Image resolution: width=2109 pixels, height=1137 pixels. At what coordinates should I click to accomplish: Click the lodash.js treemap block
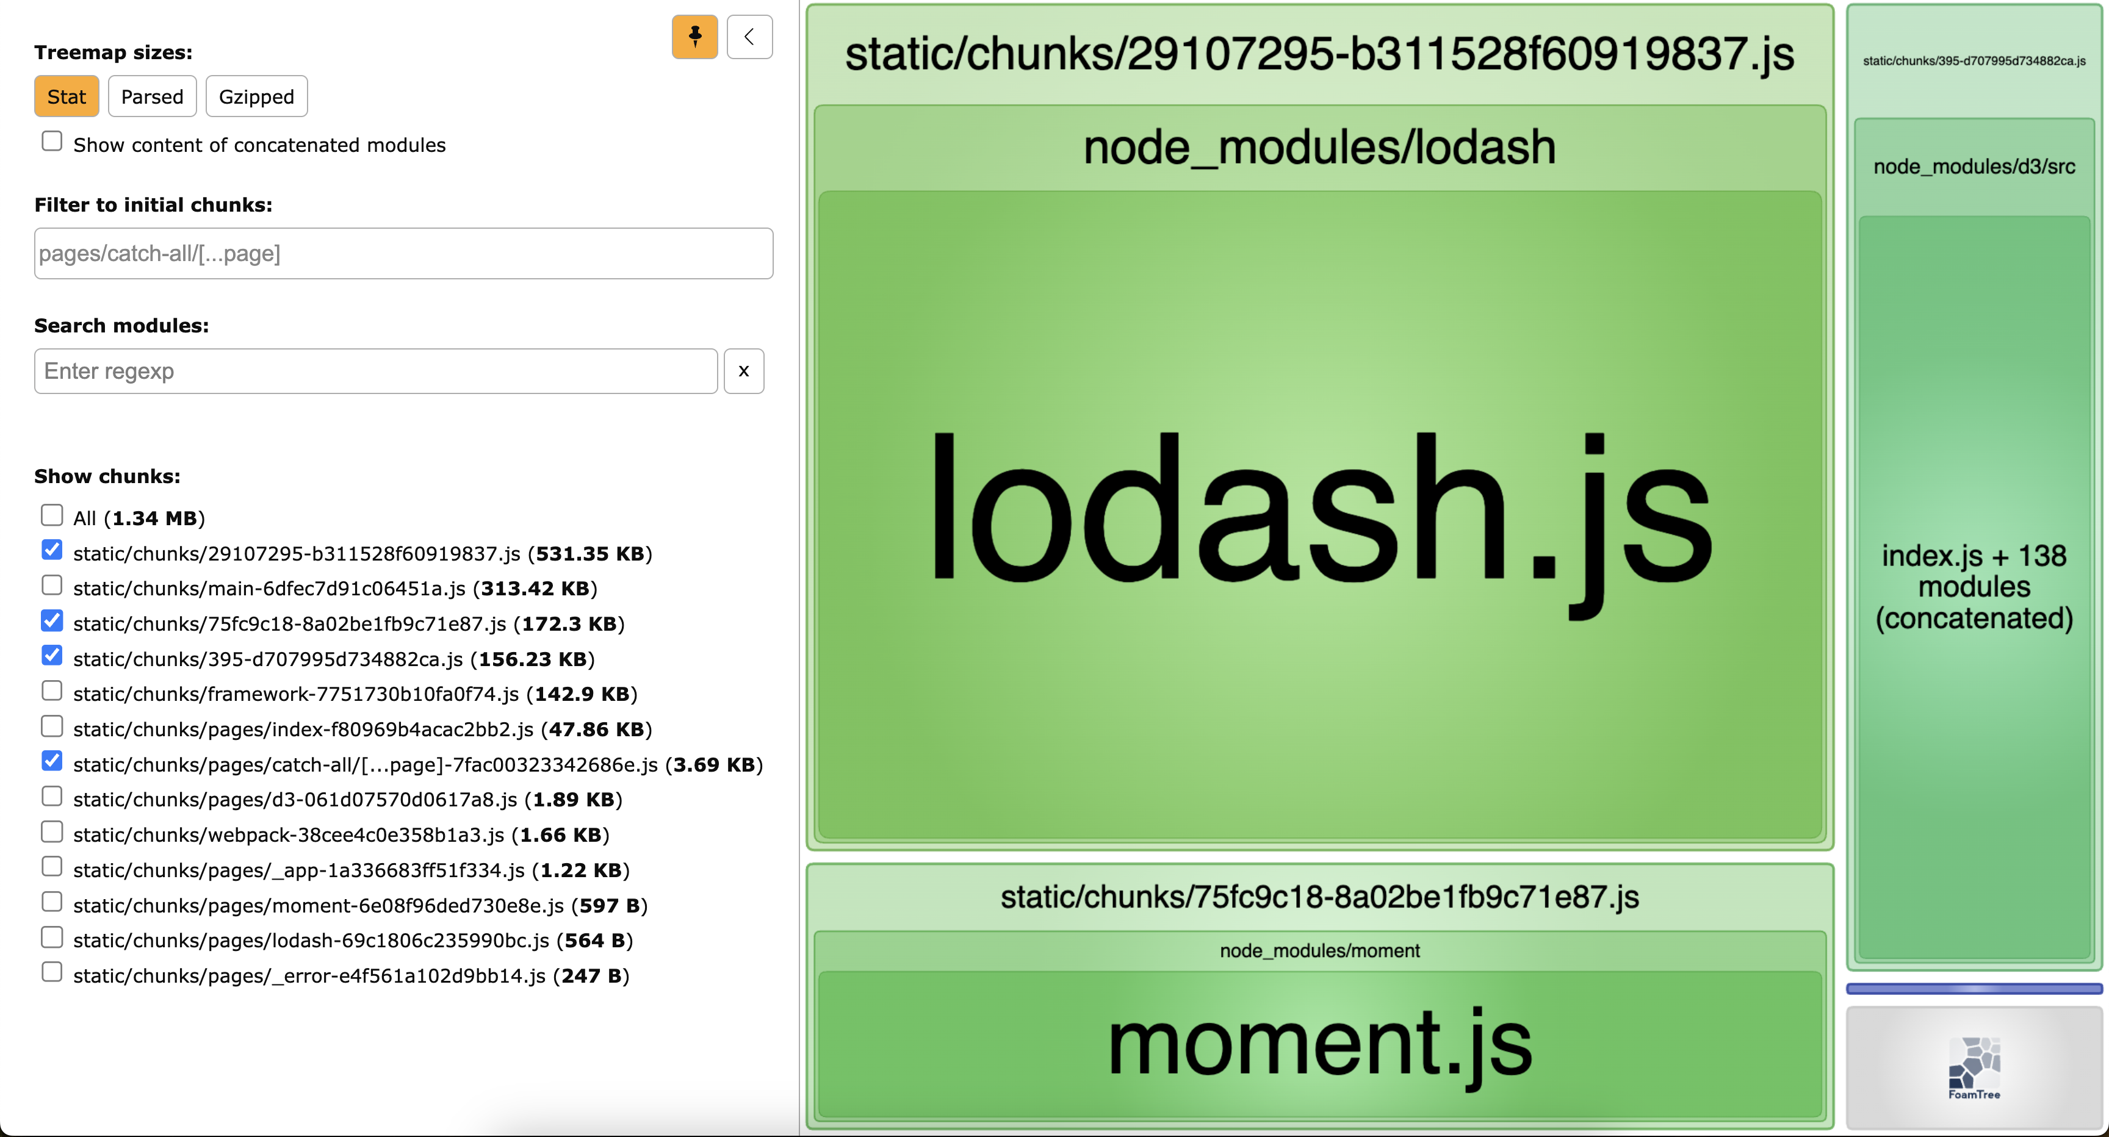click(x=1320, y=515)
